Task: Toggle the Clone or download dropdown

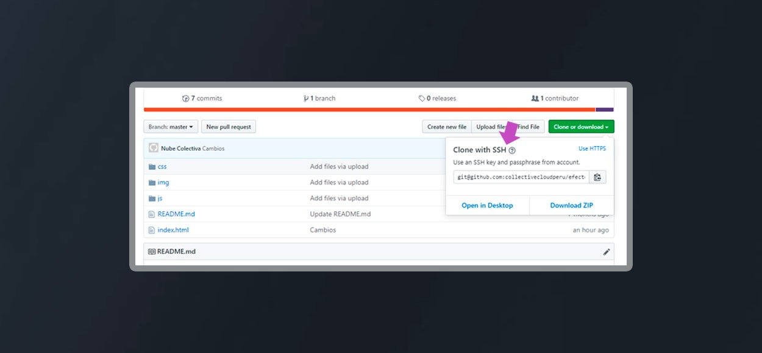Action: tap(581, 127)
